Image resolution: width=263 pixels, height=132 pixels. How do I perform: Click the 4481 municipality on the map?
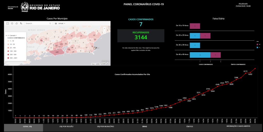tap(57, 52)
